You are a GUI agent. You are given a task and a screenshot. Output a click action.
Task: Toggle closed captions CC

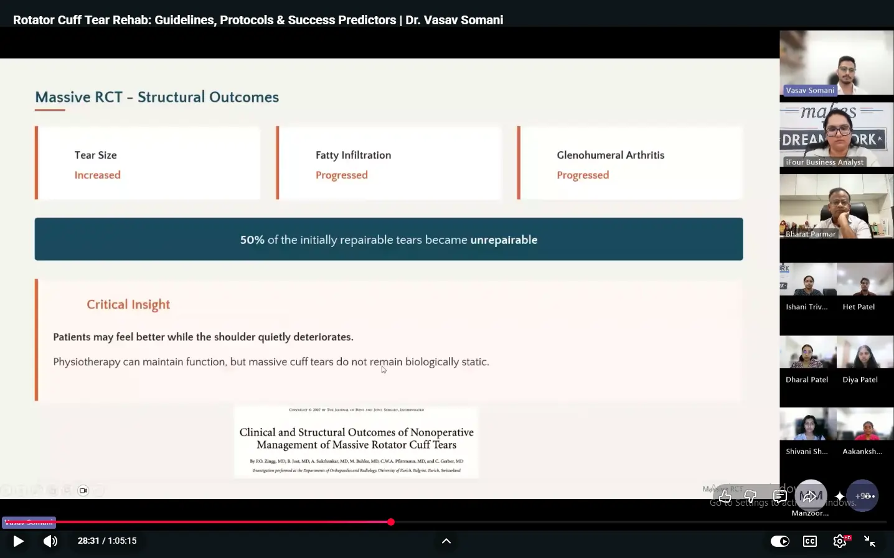pyautogui.click(x=810, y=541)
